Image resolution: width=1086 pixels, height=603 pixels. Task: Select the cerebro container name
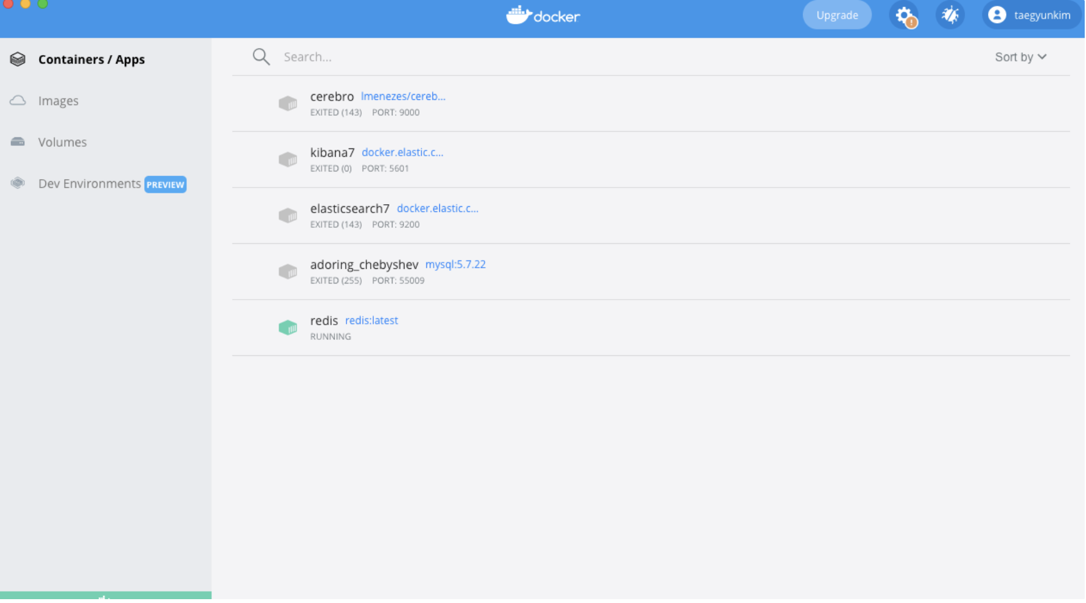(332, 97)
